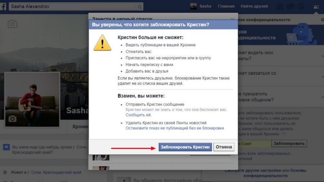Viewport: 324px width, 182px height.
Task: Click the warning triangle icon in the dialog
Action: pyautogui.click(x=102, y=43)
